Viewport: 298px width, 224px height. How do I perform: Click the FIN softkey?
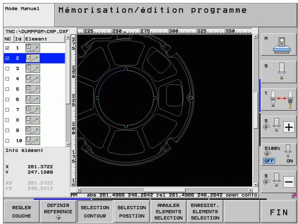(279, 212)
